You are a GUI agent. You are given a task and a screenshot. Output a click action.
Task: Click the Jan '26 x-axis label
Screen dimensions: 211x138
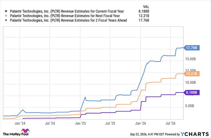coord(140,123)
